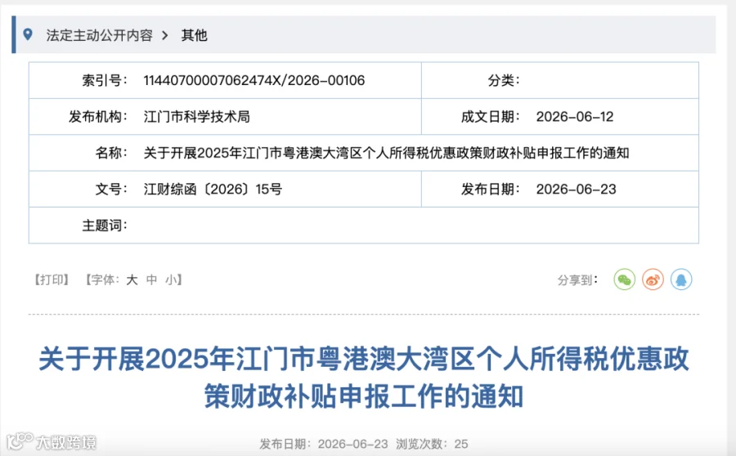Share to WeChat via green icon

624,279
